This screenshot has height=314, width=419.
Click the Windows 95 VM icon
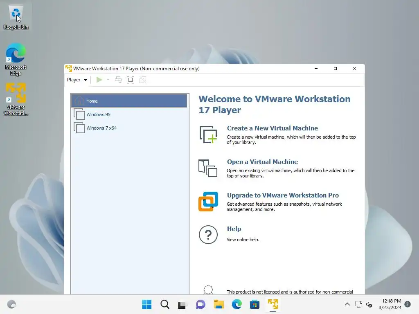point(79,114)
